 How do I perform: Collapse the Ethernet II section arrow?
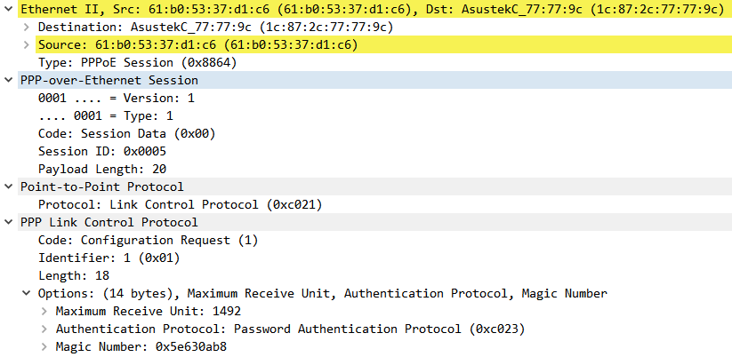(x=8, y=9)
